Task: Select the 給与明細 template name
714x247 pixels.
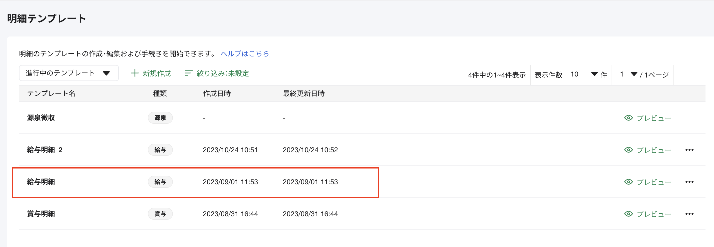Action: pos(41,181)
